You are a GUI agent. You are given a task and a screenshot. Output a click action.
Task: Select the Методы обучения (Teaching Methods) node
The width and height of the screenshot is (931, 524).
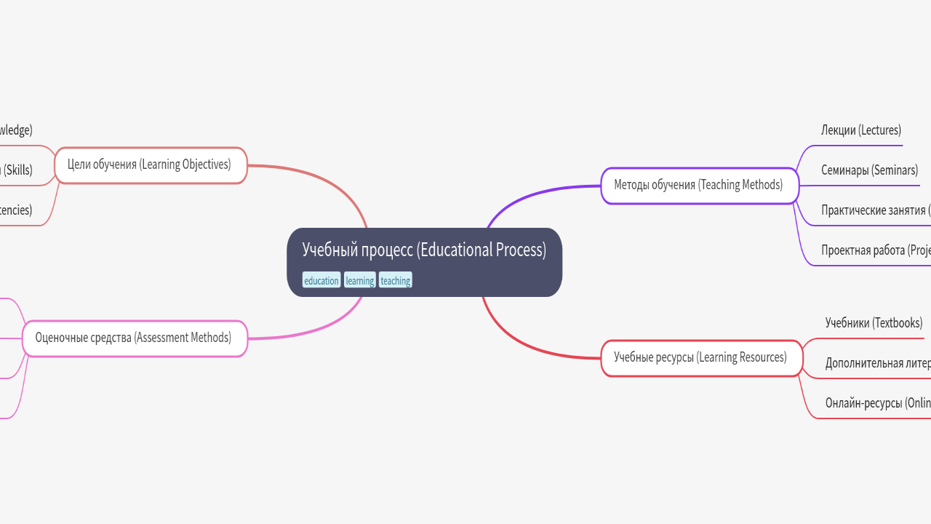[699, 186]
